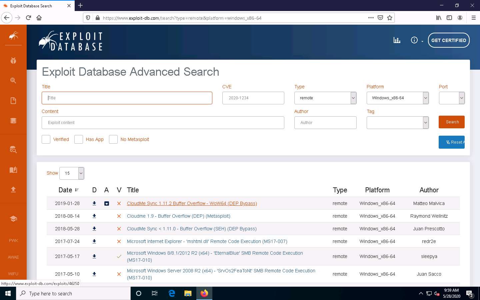Open the Exploits bug icon in the sidebar
Screen dimensions: 480x300
[x=13, y=61]
